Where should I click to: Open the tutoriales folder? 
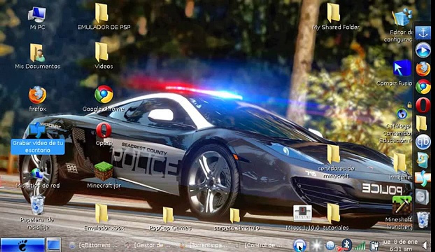click(x=334, y=213)
